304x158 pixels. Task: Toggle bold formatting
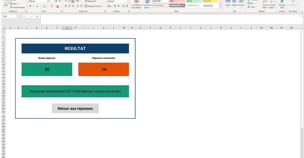coord(30,6)
